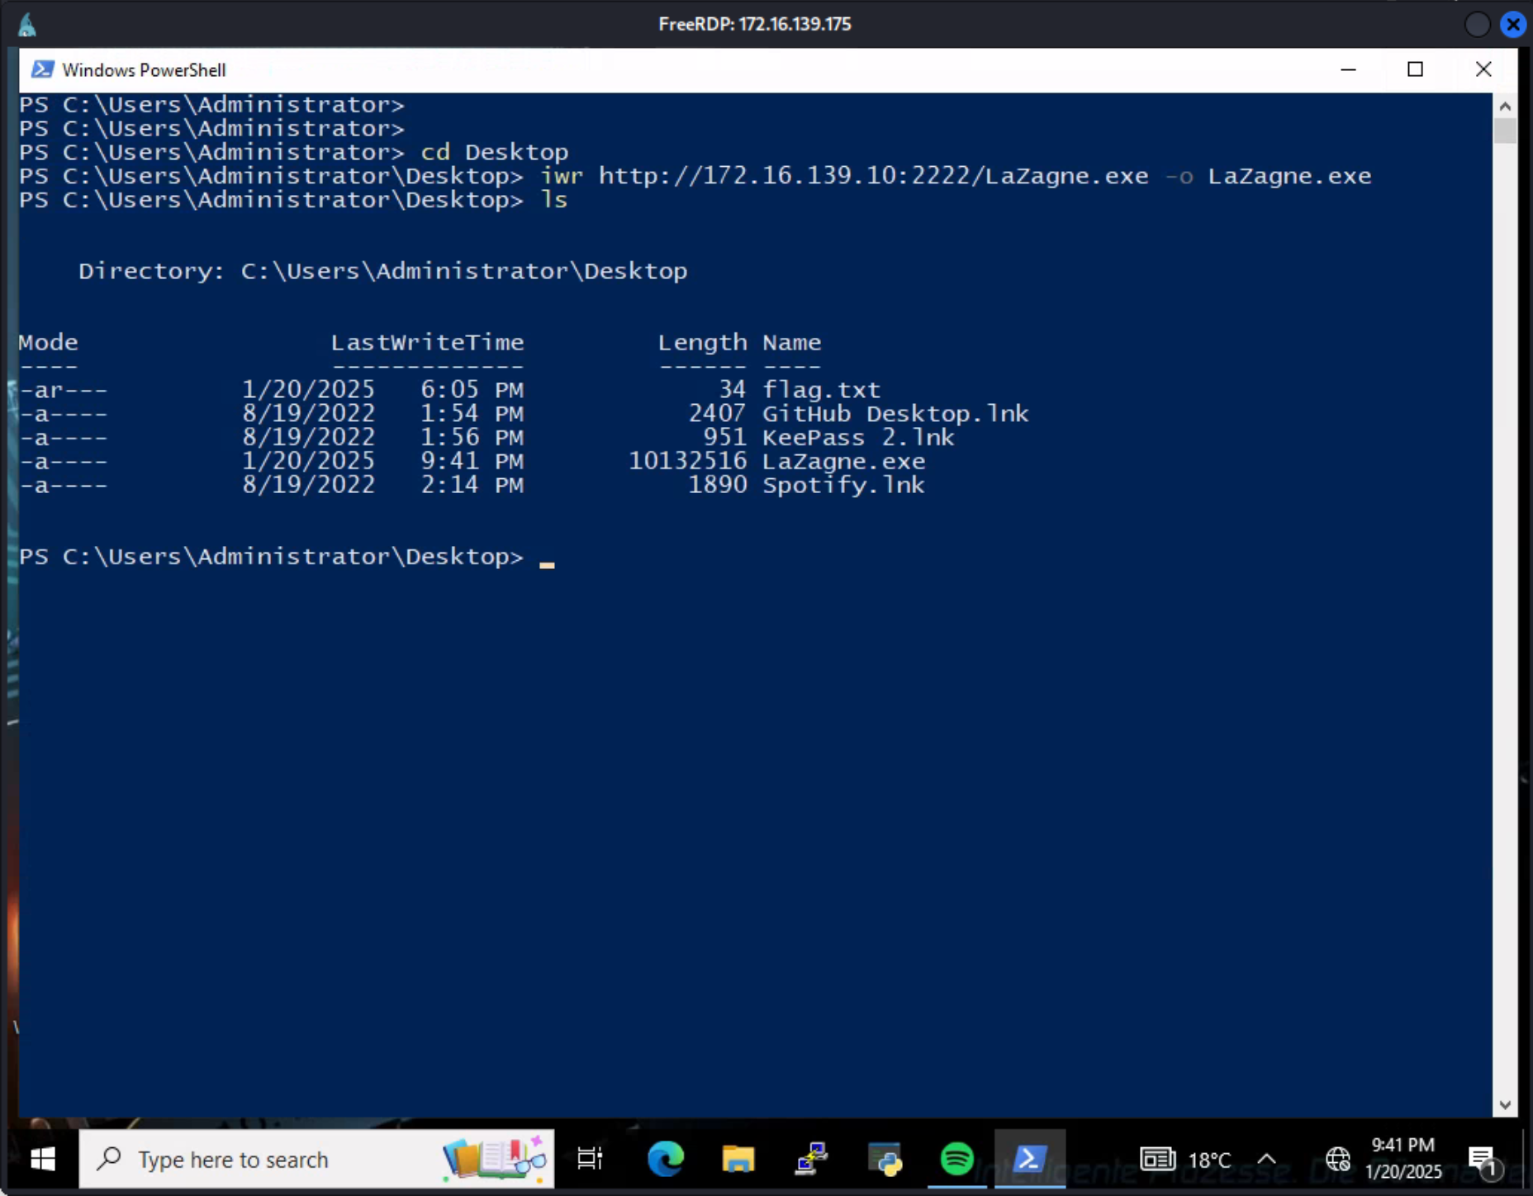Screen dimensions: 1533x1196
Task: Open Task View from the taskbar
Action: click(x=590, y=1160)
